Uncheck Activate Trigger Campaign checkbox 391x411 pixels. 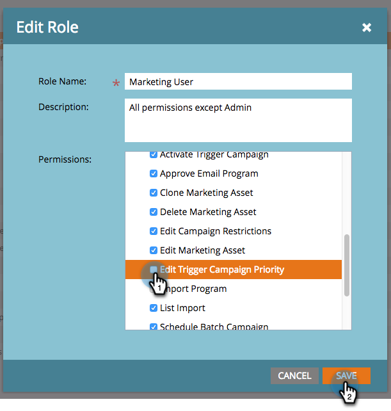tap(154, 155)
